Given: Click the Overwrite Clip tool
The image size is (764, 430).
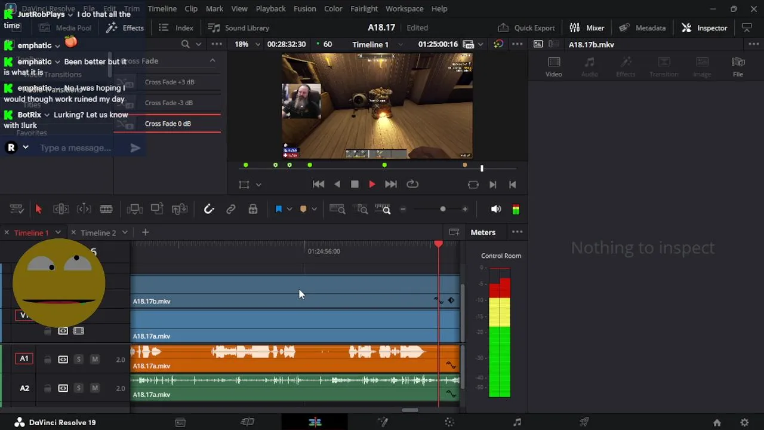Looking at the screenshot, I should click(x=157, y=209).
